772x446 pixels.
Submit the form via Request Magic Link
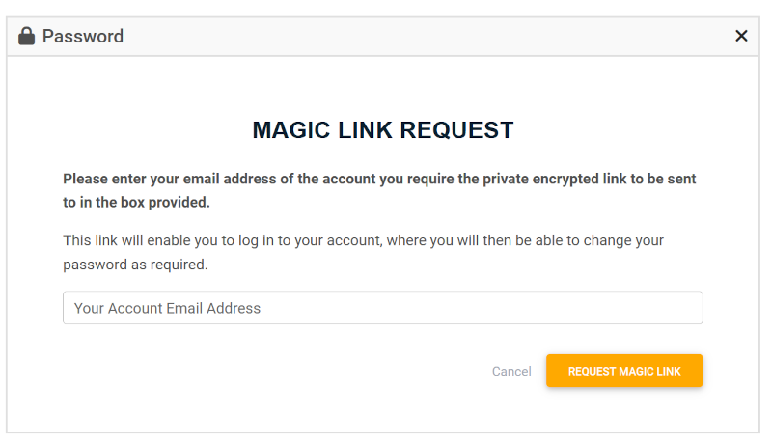tap(623, 371)
